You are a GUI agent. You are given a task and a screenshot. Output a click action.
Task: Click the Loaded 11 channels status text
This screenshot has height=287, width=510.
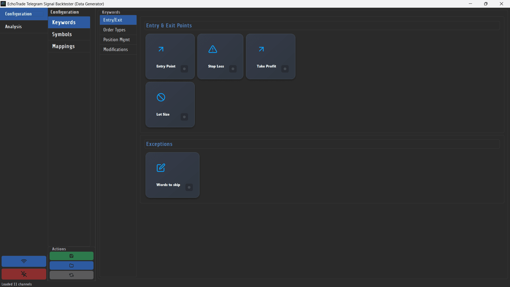[x=17, y=284]
